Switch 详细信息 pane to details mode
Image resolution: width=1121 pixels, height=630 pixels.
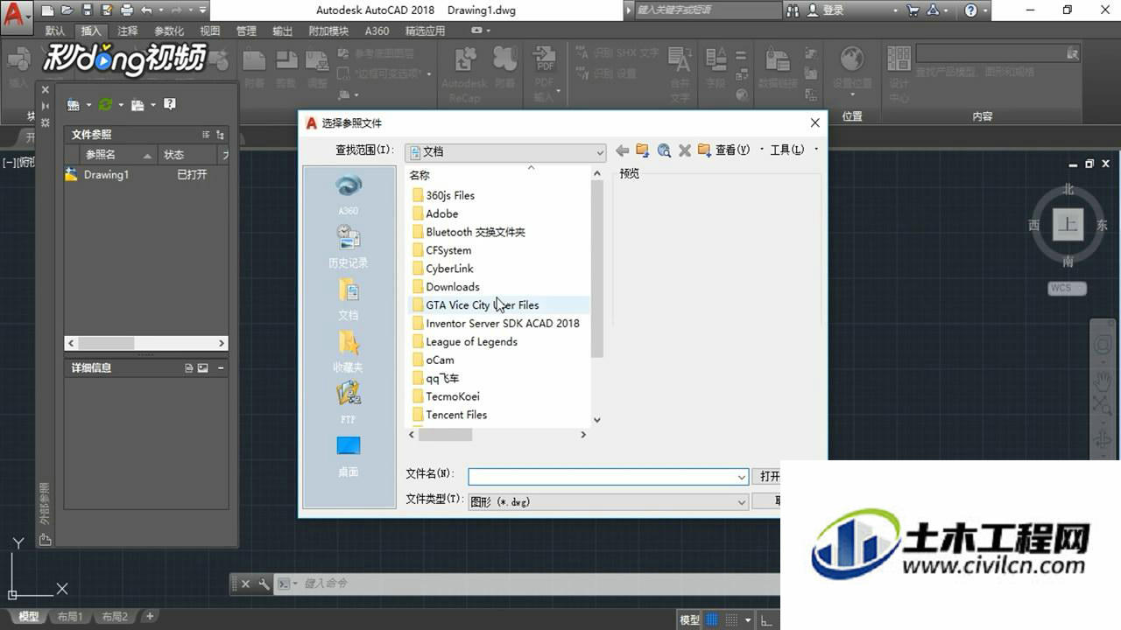(x=189, y=368)
